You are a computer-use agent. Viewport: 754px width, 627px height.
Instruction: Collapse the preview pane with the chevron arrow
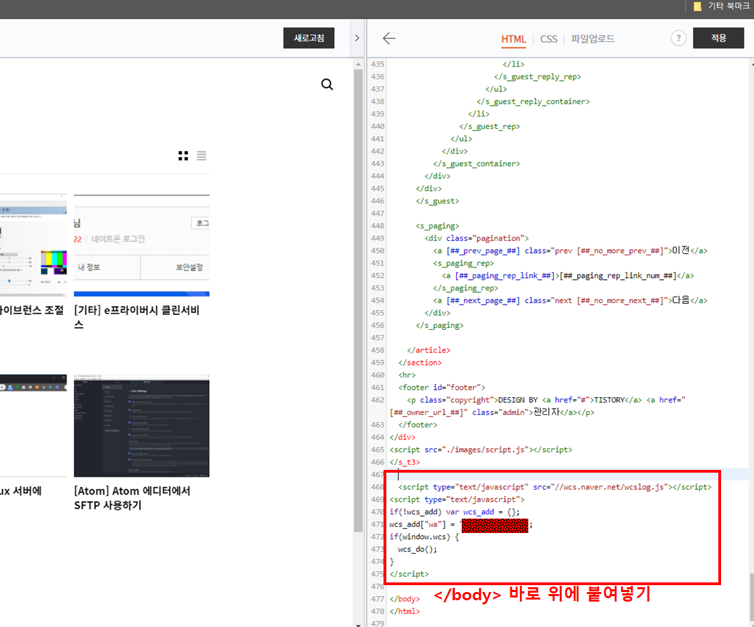(357, 38)
